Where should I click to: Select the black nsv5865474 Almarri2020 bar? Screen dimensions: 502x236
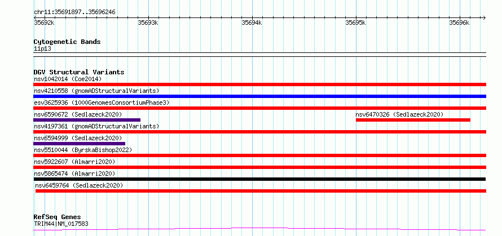(x=259, y=179)
